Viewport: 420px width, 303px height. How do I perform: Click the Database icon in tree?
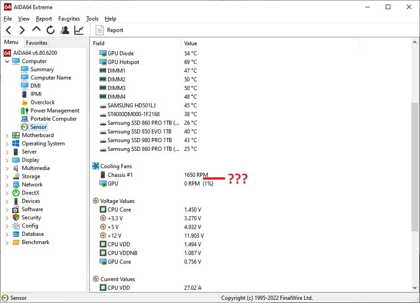pos(16,234)
